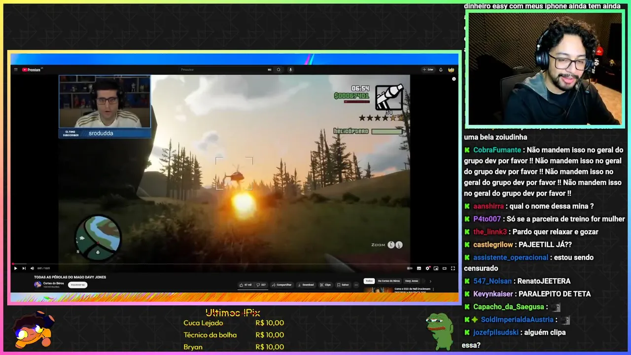The image size is (631, 355).
Task: Open Cortes do Béros channel avatar
Action: pos(37,284)
